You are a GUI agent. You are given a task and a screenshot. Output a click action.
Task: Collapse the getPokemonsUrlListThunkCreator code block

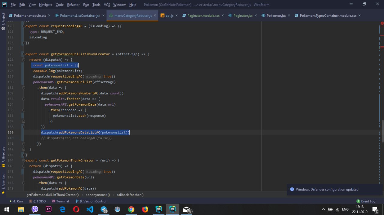pyautogui.click(x=23, y=54)
